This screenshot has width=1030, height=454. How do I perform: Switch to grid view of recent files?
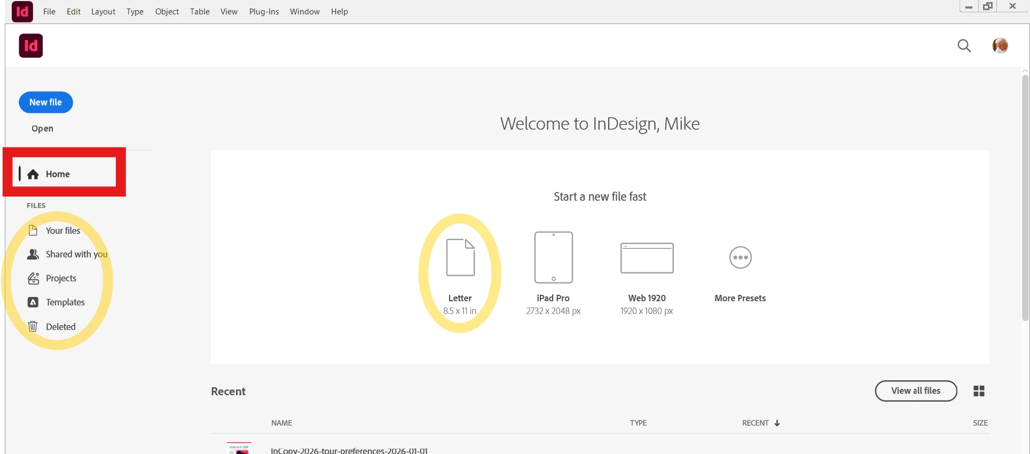(x=979, y=392)
